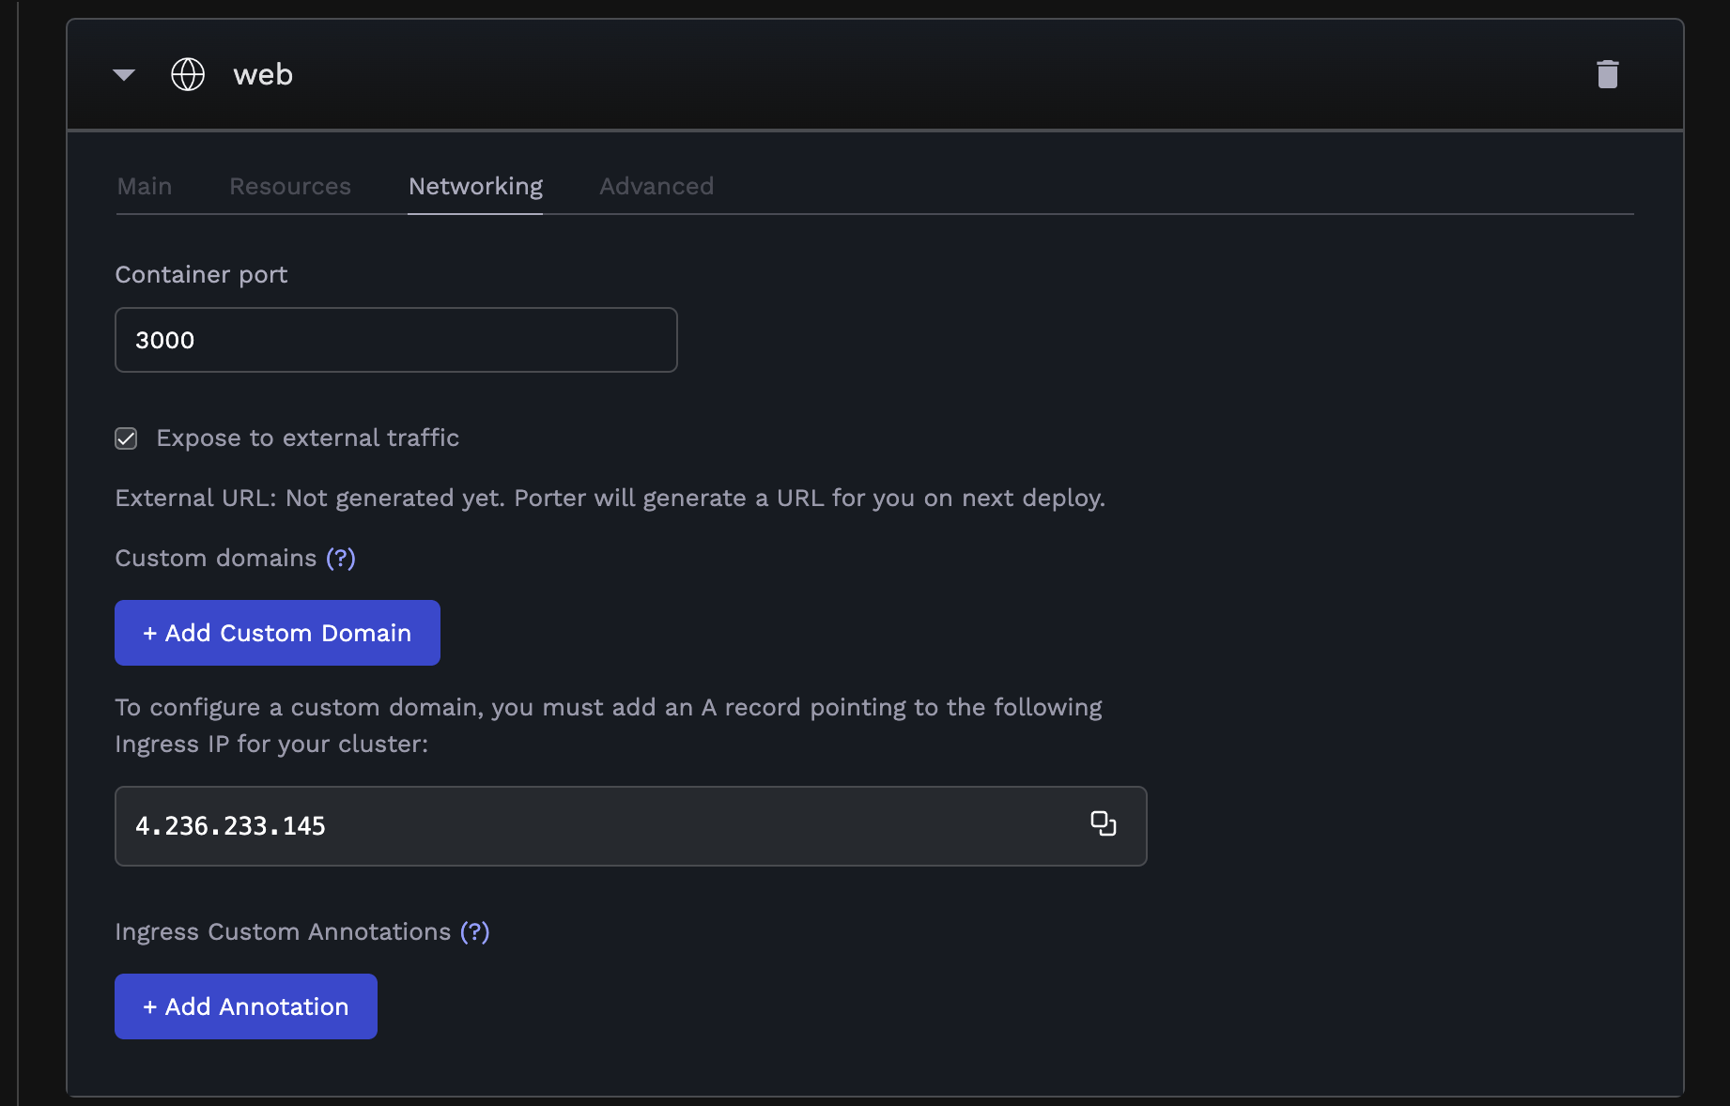1730x1106 pixels.
Task: Collapse the web service section
Action: pyautogui.click(x=124, y=75)
